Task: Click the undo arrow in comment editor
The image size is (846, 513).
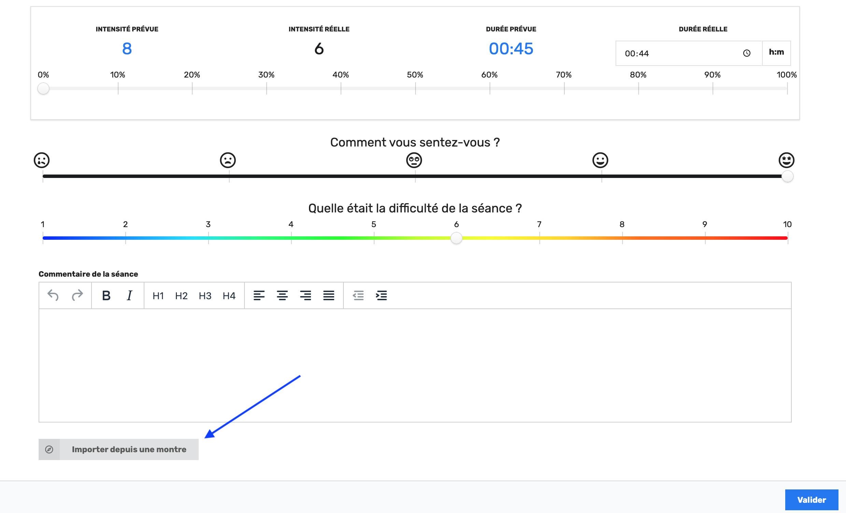Action: [53, 295]
